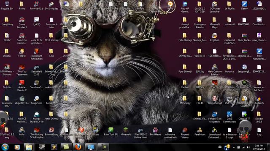Open Facepunch info text file
The width and height of the screenshot is (270, 151).
tap(51, 23)
